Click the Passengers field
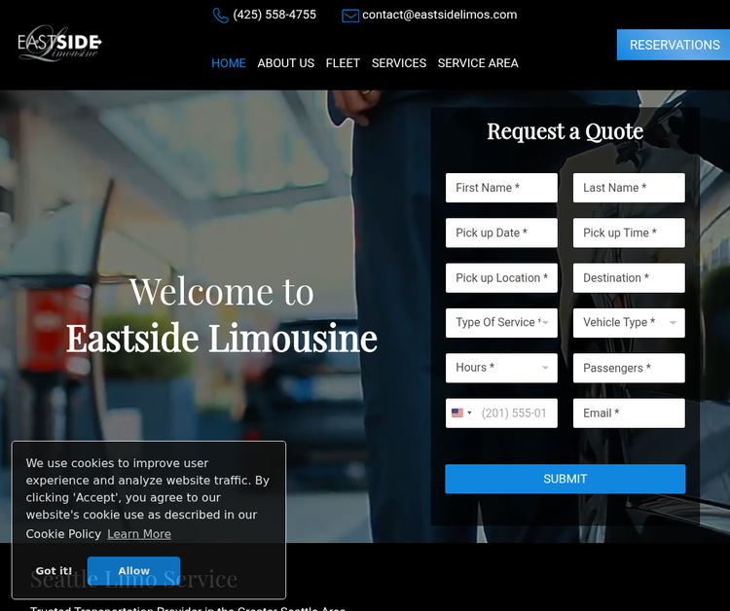 629,368
